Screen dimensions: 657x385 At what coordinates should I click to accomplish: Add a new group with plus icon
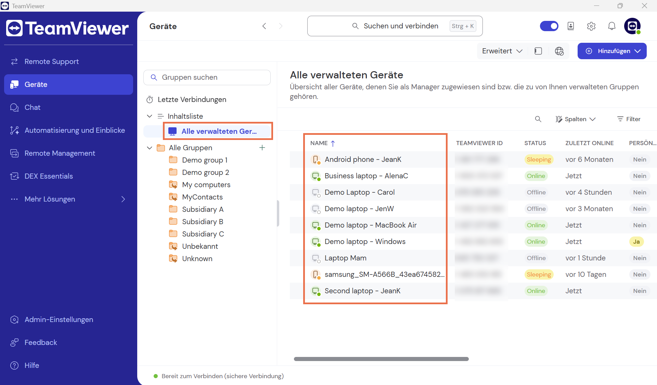(262, 147)
